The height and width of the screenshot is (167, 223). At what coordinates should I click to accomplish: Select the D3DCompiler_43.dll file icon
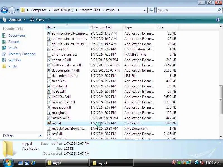(49, 65)
